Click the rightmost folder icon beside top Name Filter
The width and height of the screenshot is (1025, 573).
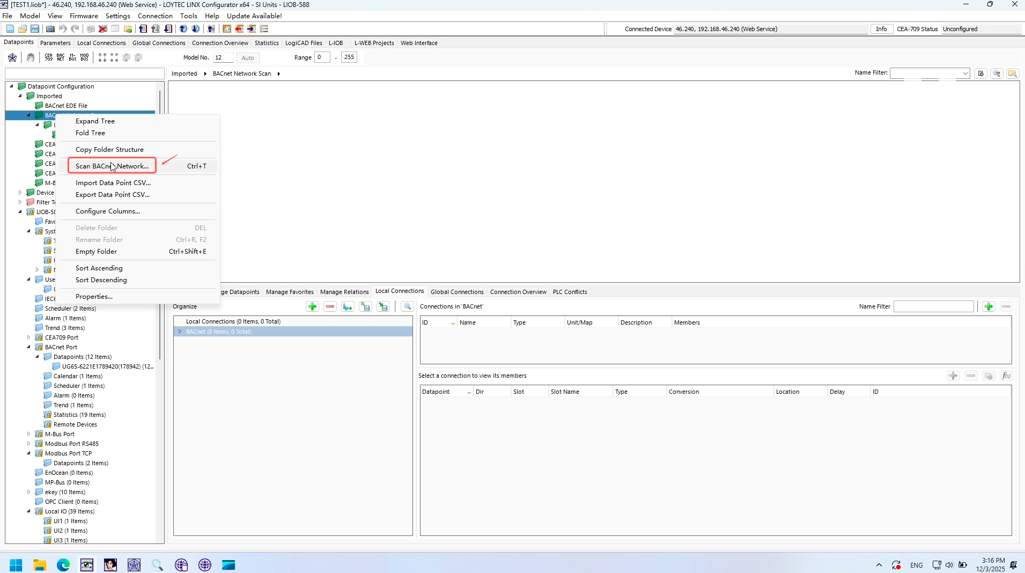click(1013, 74)
